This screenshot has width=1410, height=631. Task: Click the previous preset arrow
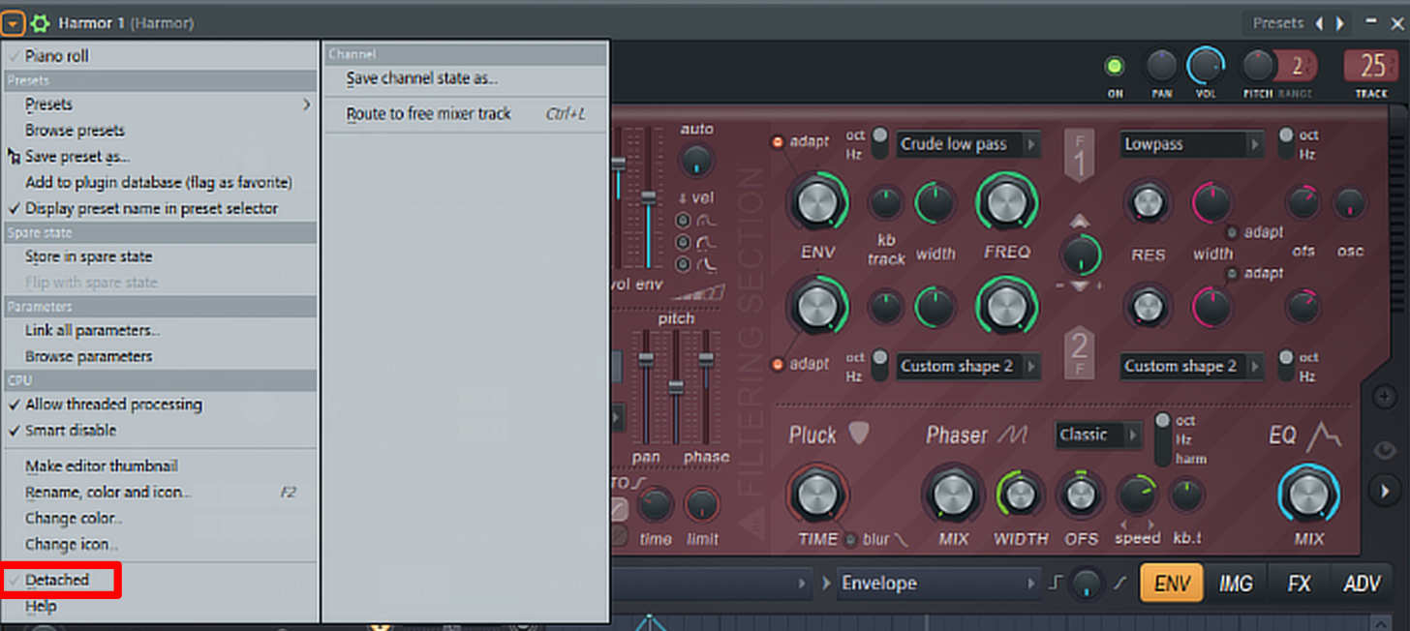1319,23
